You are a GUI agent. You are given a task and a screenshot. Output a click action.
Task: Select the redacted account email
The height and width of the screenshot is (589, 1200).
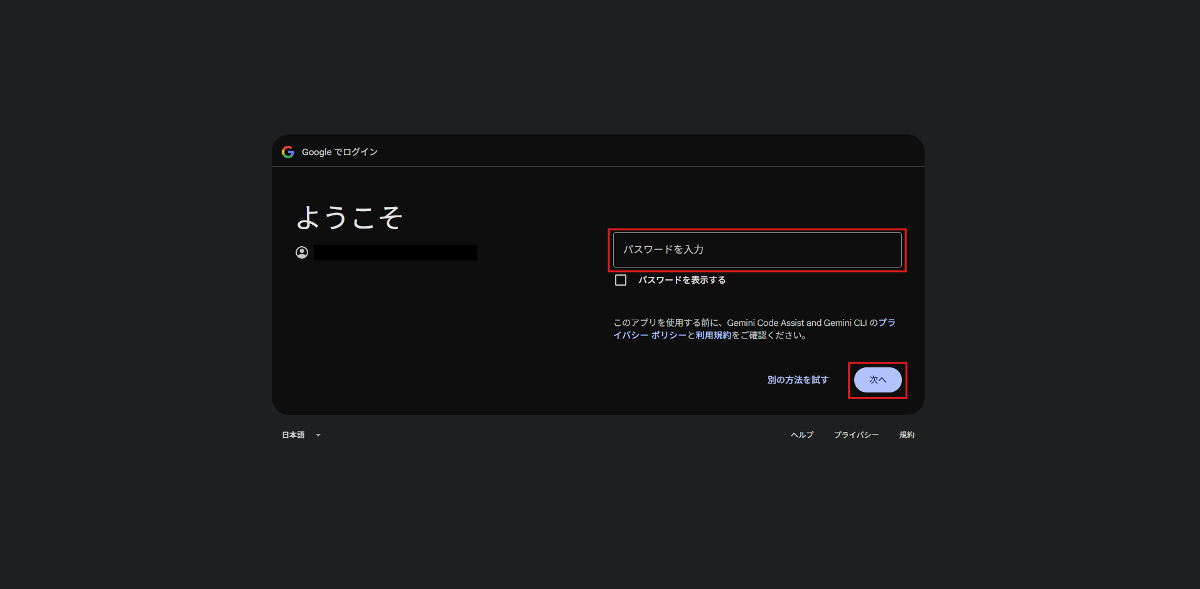click(395, 252)
